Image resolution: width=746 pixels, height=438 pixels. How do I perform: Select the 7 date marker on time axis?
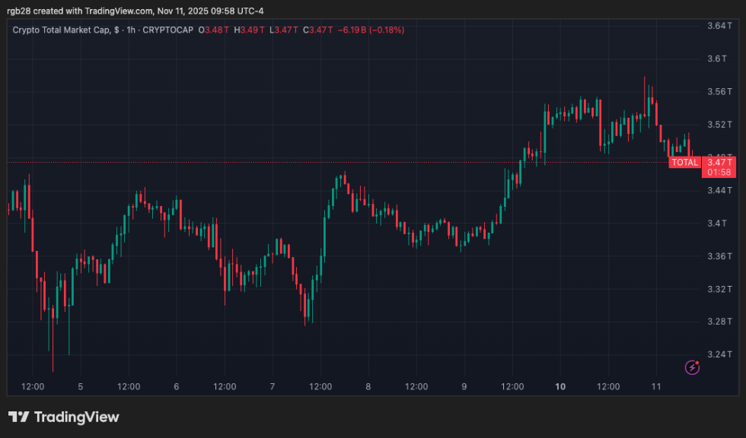[273, 386]
